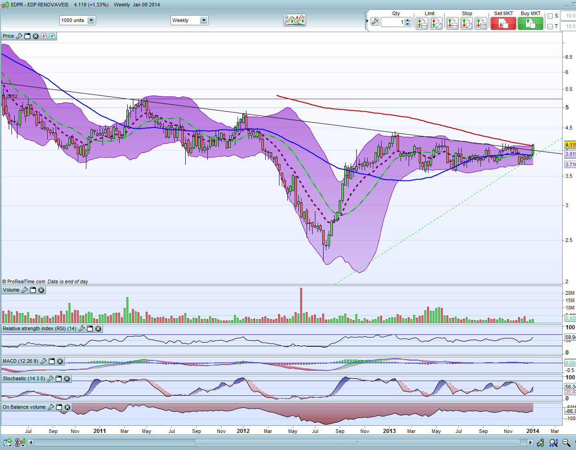Open the indicators chart icon in top toolbar
The height and width of the screenshot is (450, 576).
(x=295, y=20)
